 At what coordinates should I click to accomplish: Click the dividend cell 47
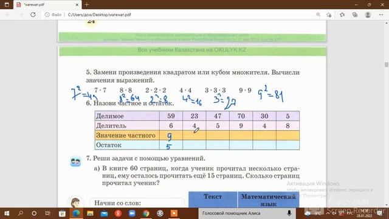point(218,116)
